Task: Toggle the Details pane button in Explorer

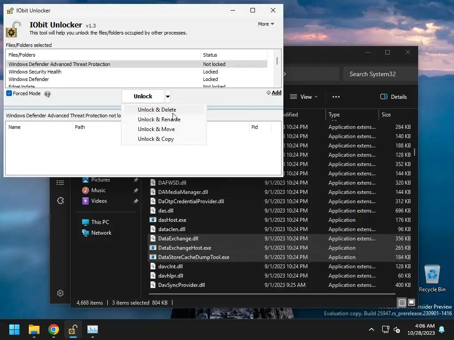Action: point(394,97)
